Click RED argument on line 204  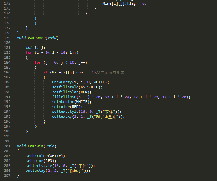49,161
